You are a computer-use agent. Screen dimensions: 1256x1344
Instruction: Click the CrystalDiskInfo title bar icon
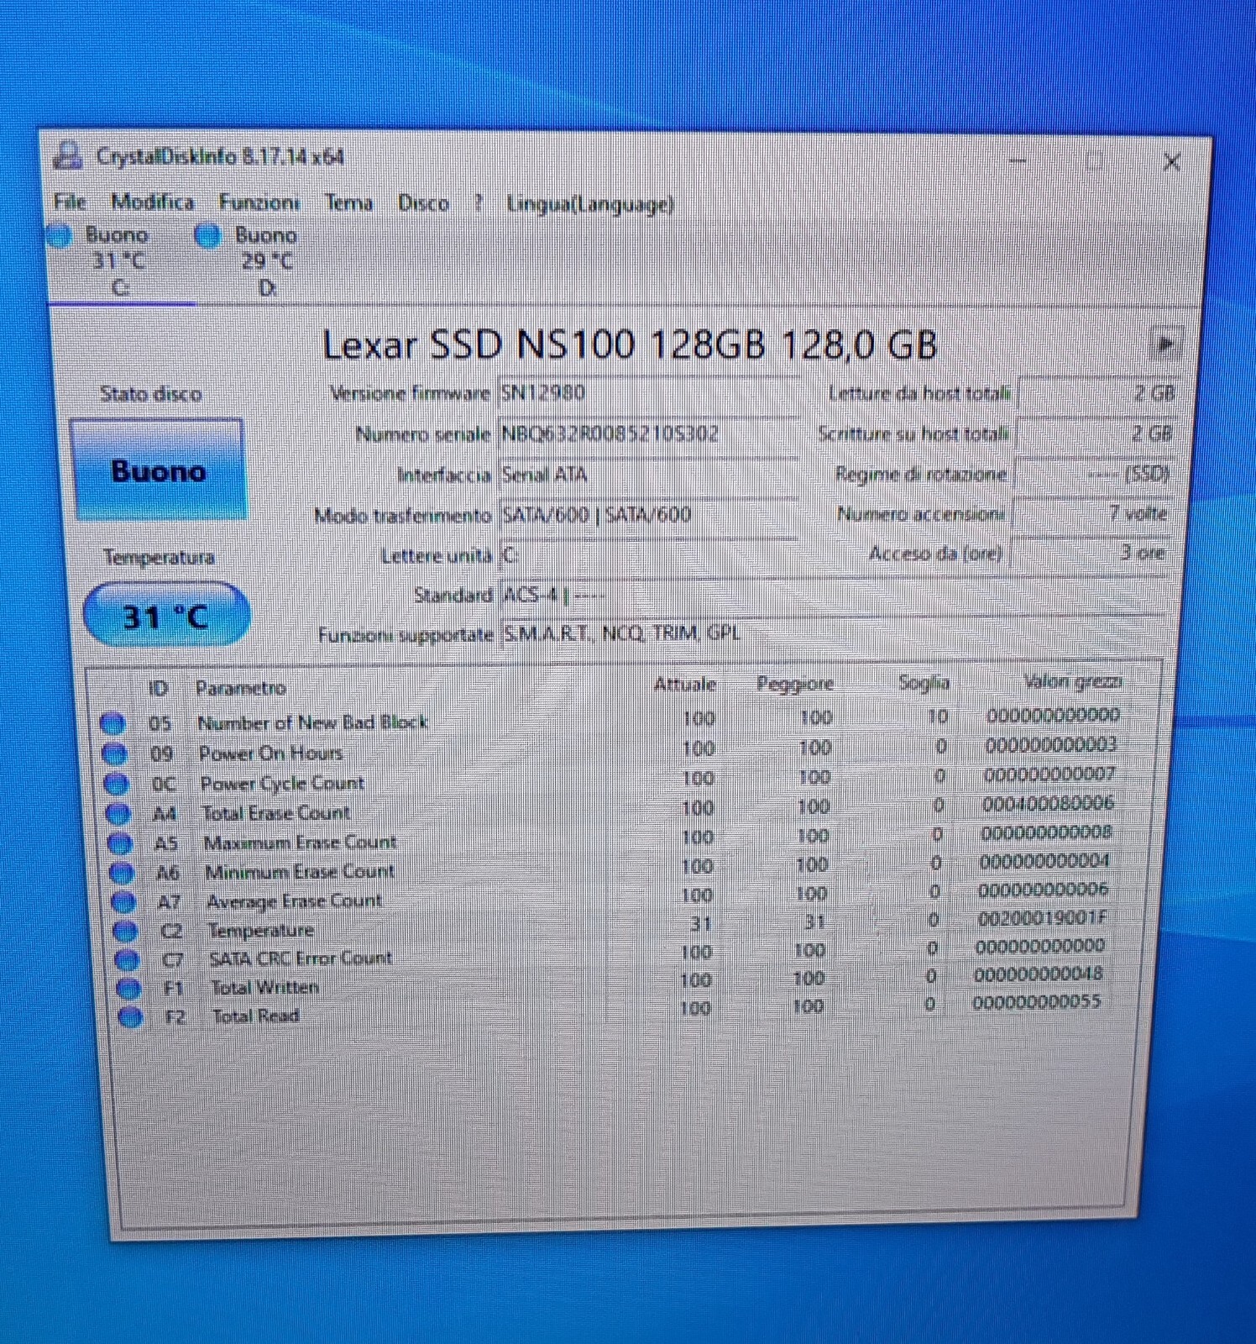click(67, 155)
